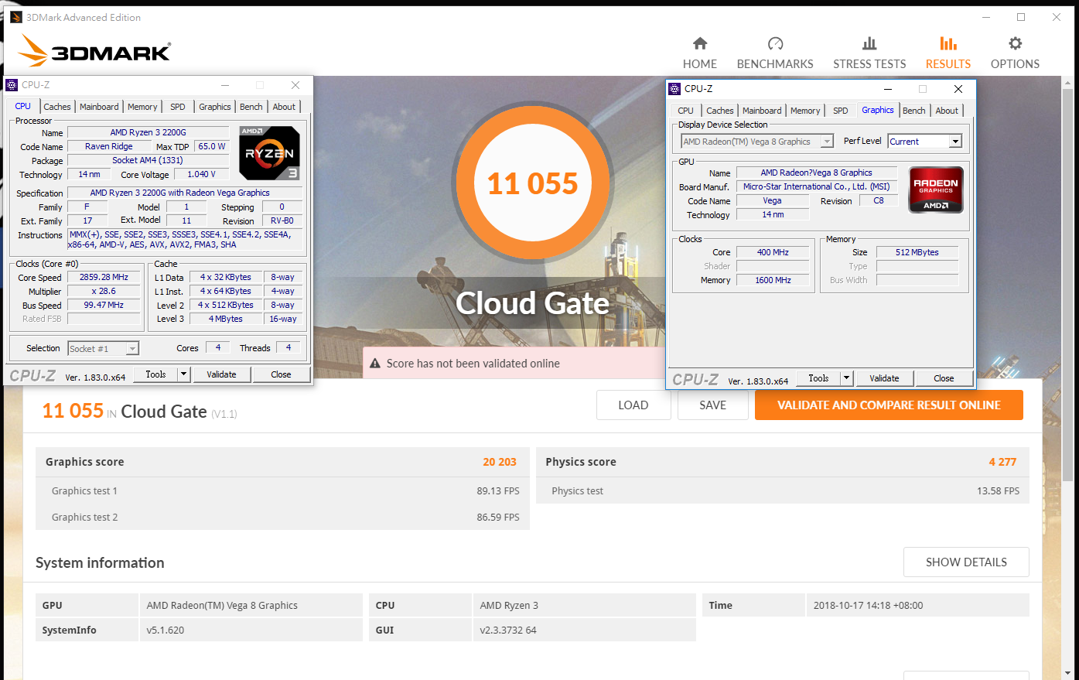
Task: Open About tab in left CPU-Z
Action: [x=284, y=107]
